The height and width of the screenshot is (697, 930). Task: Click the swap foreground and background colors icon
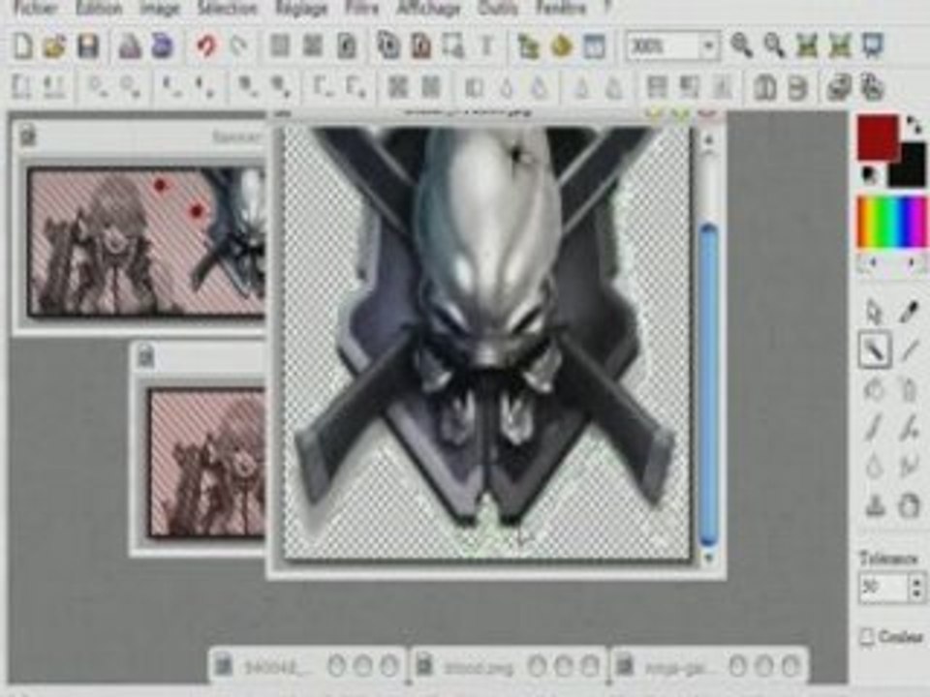click(x=914, y=125)
